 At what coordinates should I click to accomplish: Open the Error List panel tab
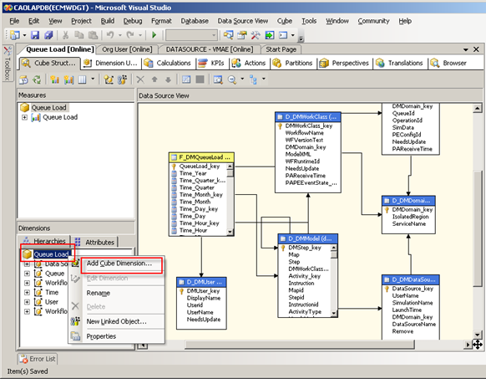pos(38,359)
